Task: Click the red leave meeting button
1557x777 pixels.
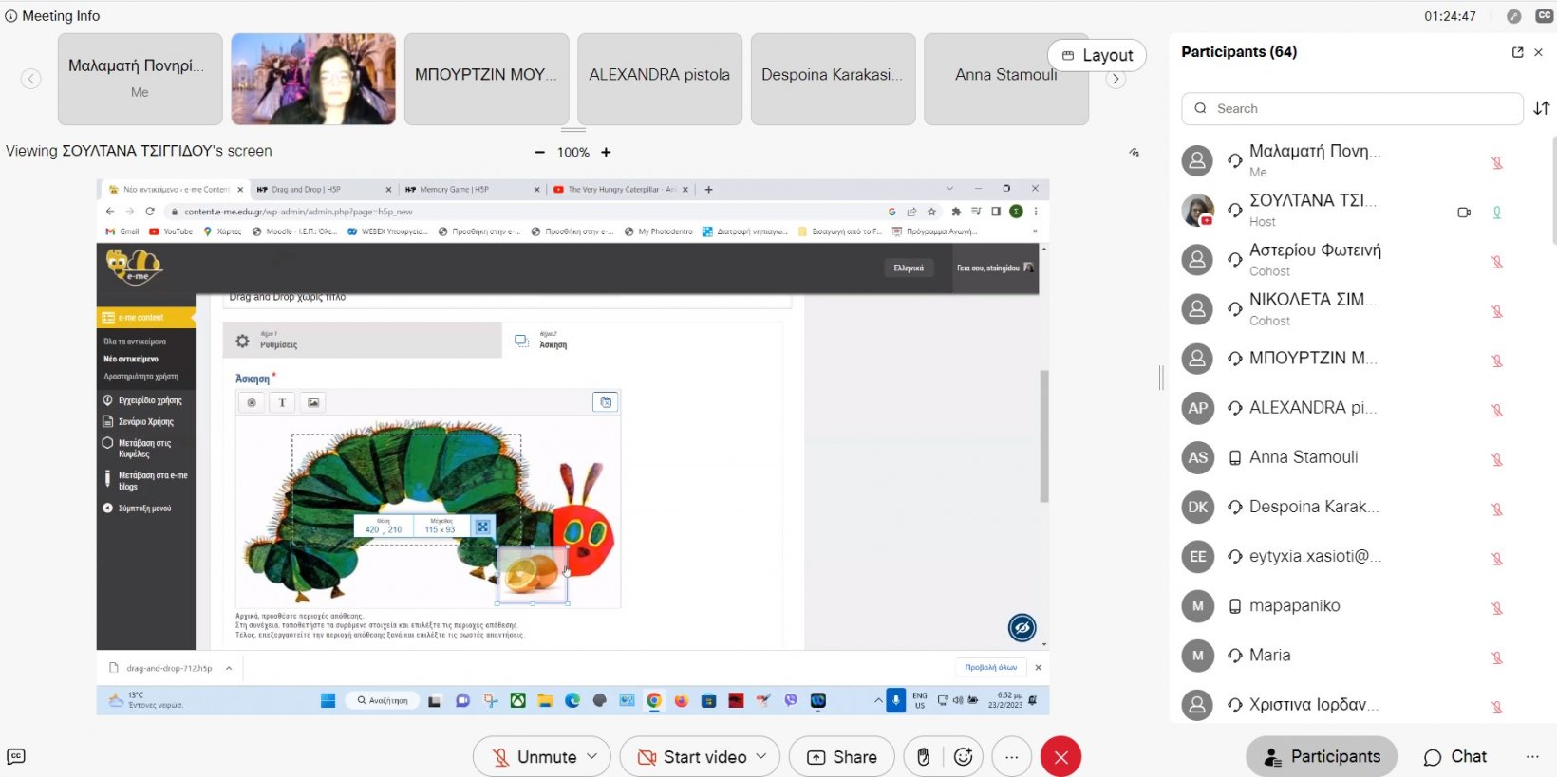Action: click(1060, 756)
